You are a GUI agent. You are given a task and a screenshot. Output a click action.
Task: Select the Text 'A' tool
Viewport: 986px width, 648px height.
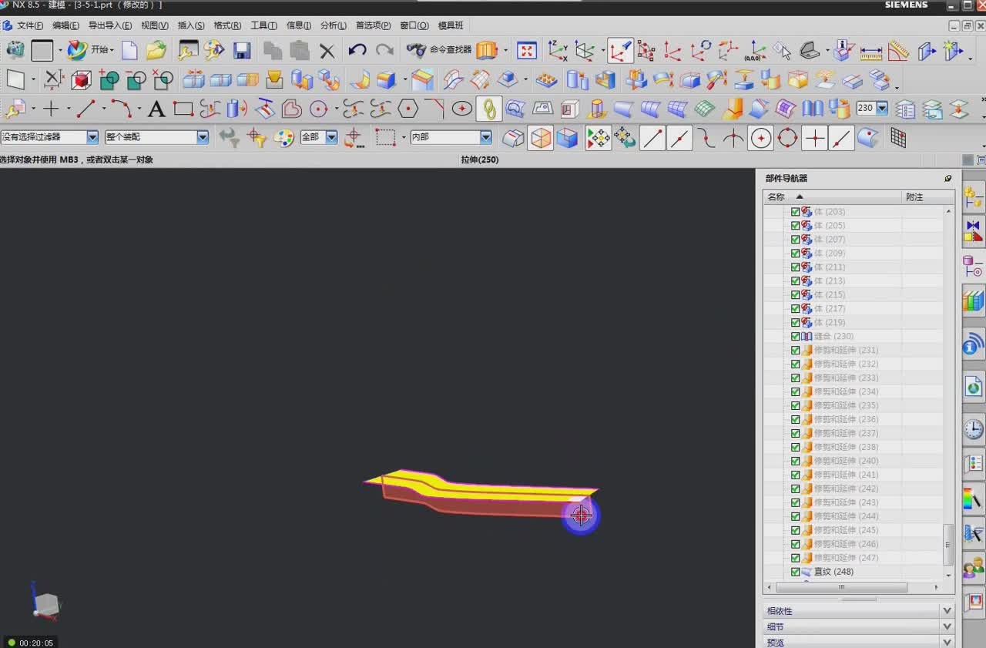156,109
